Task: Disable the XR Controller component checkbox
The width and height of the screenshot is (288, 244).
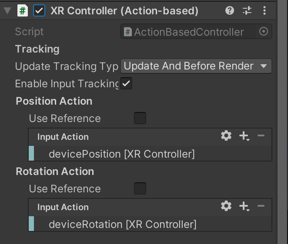Action: tap(39, 10)
